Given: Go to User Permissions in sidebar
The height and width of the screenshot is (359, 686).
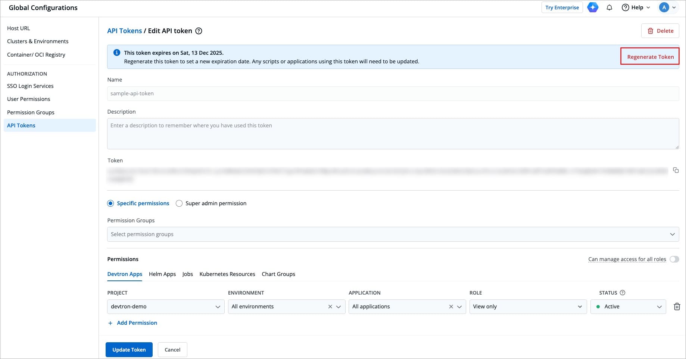Looking at the screenshot, I should [29, 99].
